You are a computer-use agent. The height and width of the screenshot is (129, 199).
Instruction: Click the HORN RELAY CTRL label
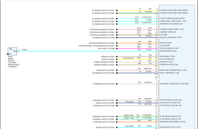(x=167, y=56)
